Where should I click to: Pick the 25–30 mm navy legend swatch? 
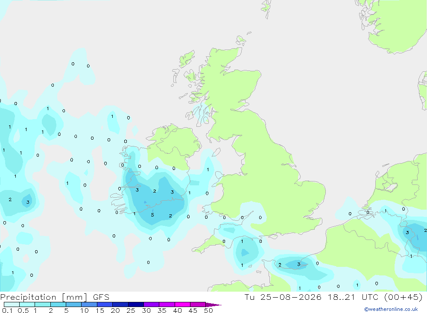tap(136, 304)
